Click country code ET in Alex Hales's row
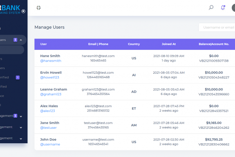 (134, 109)
